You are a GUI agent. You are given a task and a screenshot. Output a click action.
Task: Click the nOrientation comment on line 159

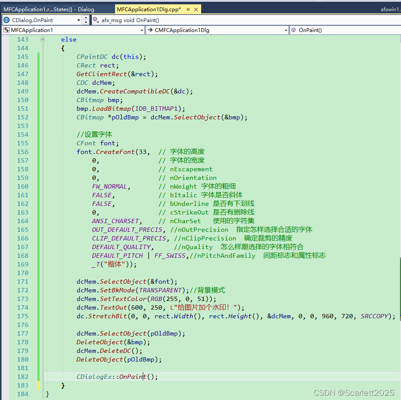(x=187, y=178)
